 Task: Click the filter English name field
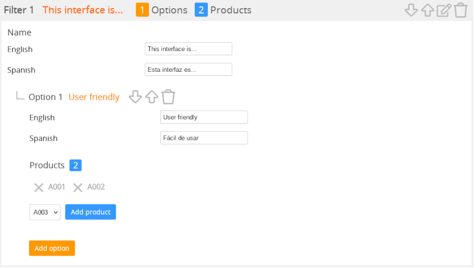[188, 49]
